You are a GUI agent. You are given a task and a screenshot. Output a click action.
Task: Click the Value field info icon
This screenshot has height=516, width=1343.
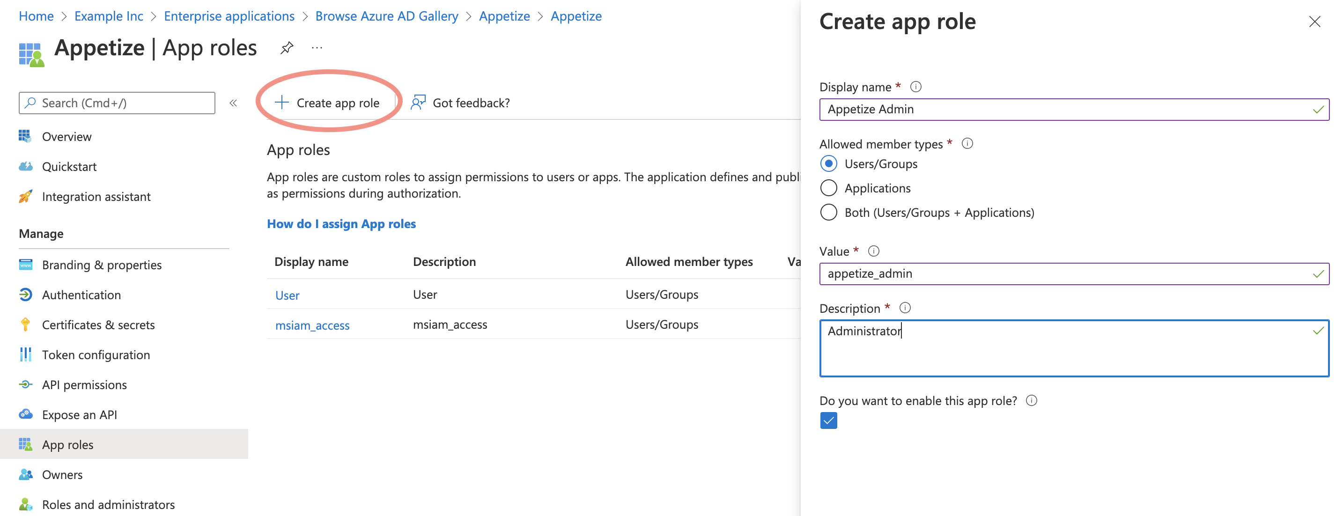pyautogui.click(x=873, y=251)
